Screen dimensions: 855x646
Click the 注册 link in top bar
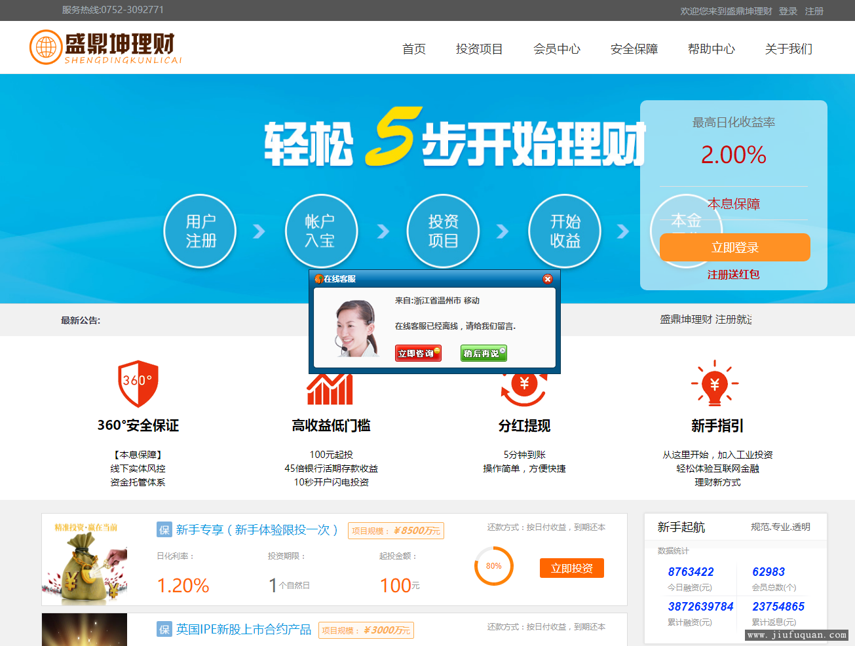point(814,11)
